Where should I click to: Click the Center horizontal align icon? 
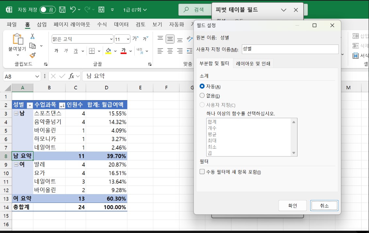[x=170, y=51]
